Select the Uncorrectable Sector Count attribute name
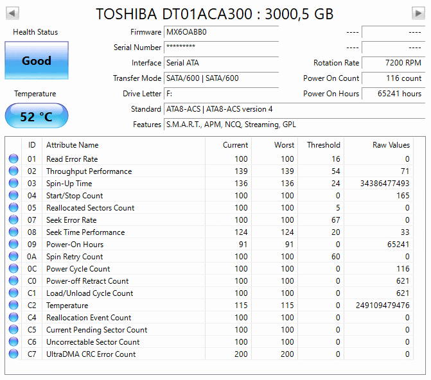 pyautogui.click(x=93, y=342)
